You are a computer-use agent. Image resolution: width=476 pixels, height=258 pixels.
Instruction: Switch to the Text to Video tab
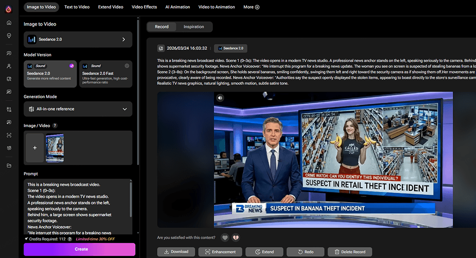pyautogui.click(x=77, y=7)
